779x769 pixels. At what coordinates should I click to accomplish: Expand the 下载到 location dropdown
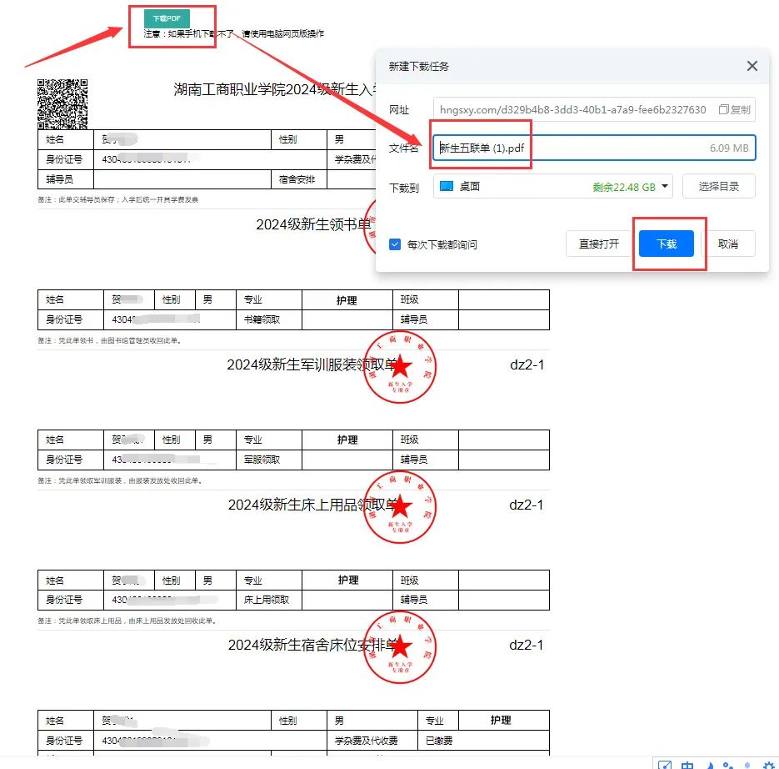(x=665, y=187)
